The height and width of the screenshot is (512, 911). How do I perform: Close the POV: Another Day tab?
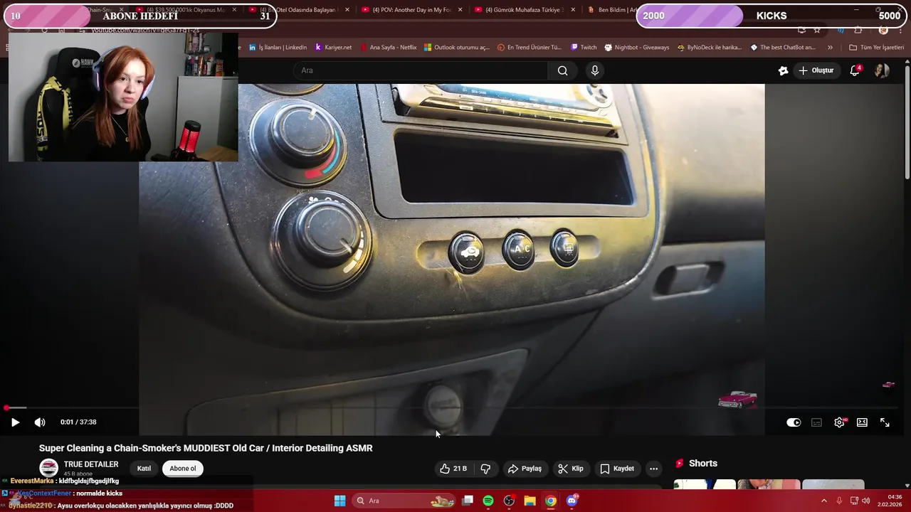point(460,10)
